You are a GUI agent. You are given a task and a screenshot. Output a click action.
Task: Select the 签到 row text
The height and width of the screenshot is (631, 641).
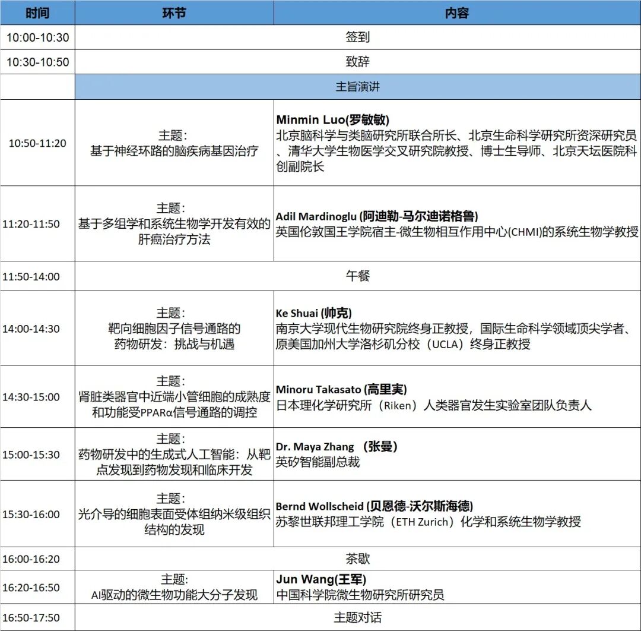[357, 37]
